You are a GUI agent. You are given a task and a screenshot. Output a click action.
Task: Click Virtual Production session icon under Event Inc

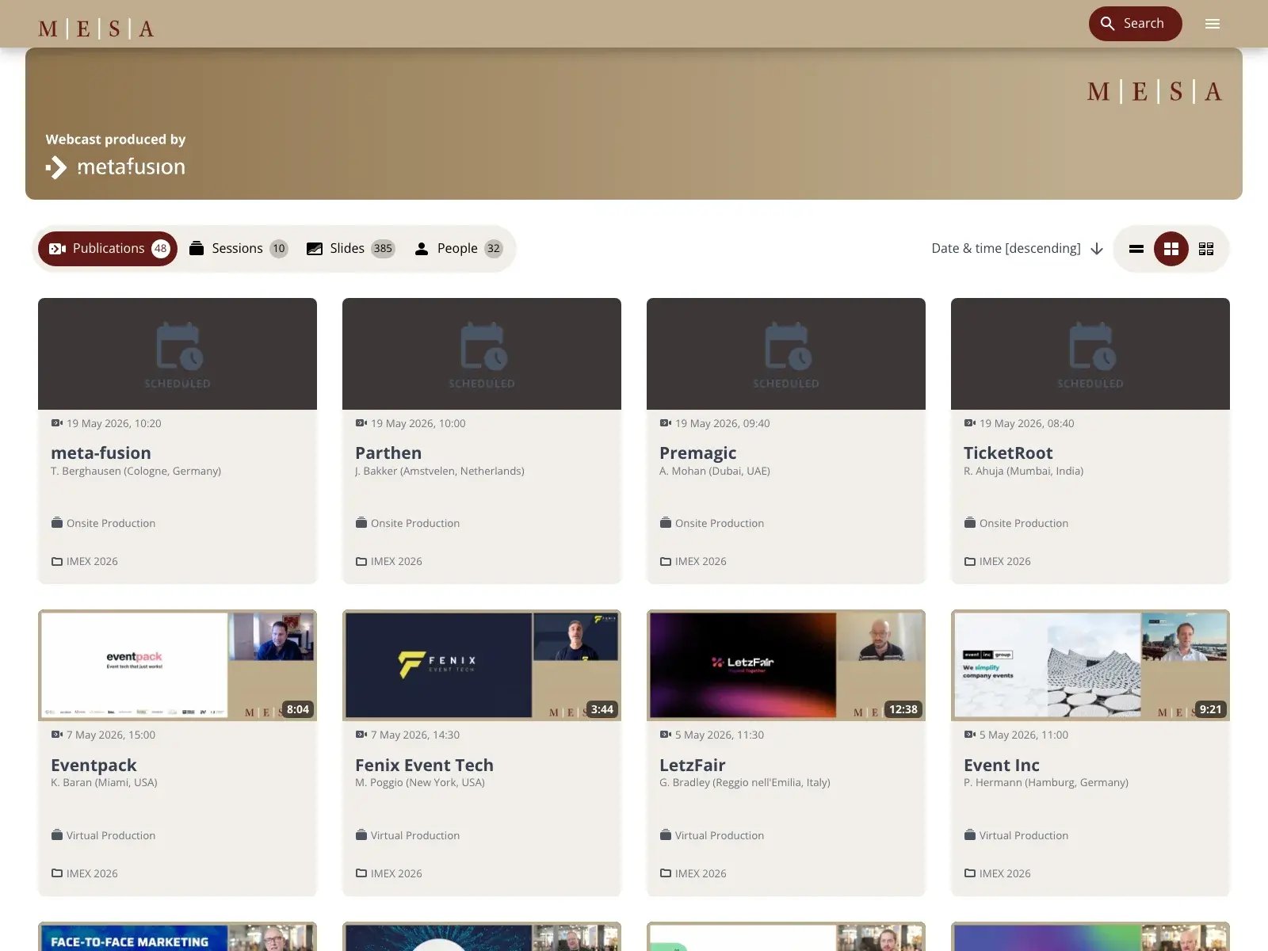coord(970,835)
